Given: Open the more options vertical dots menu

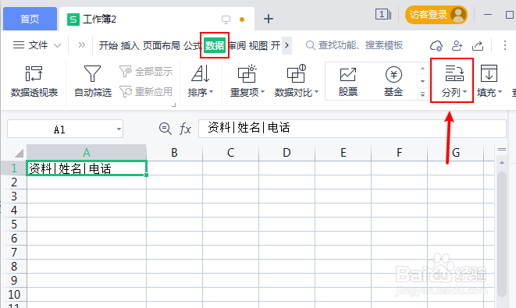Looking at the screenshot, I should point(505,45).
